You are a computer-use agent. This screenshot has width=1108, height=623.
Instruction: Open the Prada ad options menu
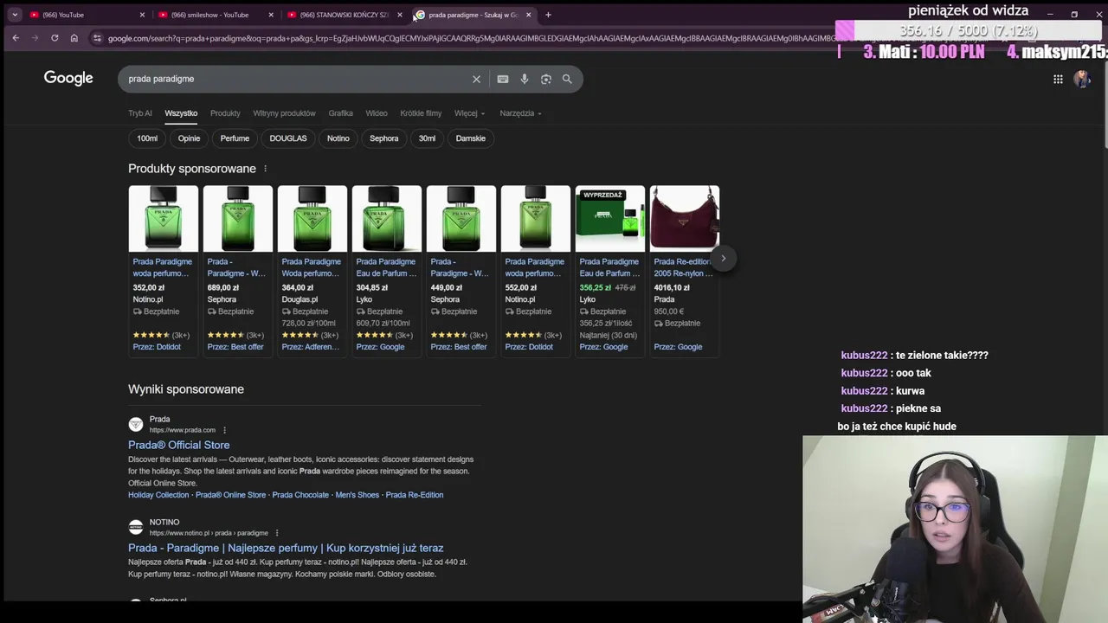(x=224, y=430)
